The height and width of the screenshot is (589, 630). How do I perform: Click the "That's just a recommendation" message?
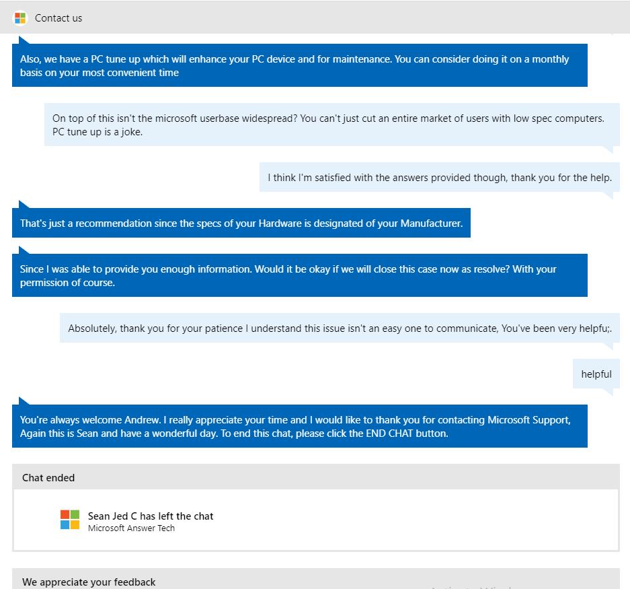click(241, 223)
